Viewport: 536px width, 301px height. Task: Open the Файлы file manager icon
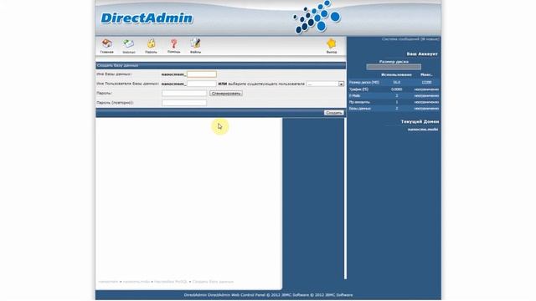[x=195, y=46]
